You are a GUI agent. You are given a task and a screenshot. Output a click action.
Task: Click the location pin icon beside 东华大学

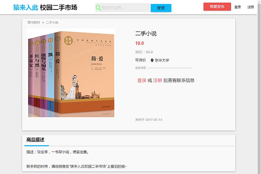(152, 60)
